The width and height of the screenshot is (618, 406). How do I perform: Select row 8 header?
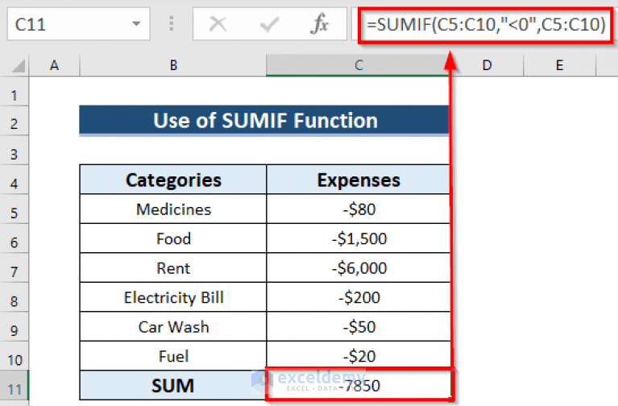coord(15,297)
